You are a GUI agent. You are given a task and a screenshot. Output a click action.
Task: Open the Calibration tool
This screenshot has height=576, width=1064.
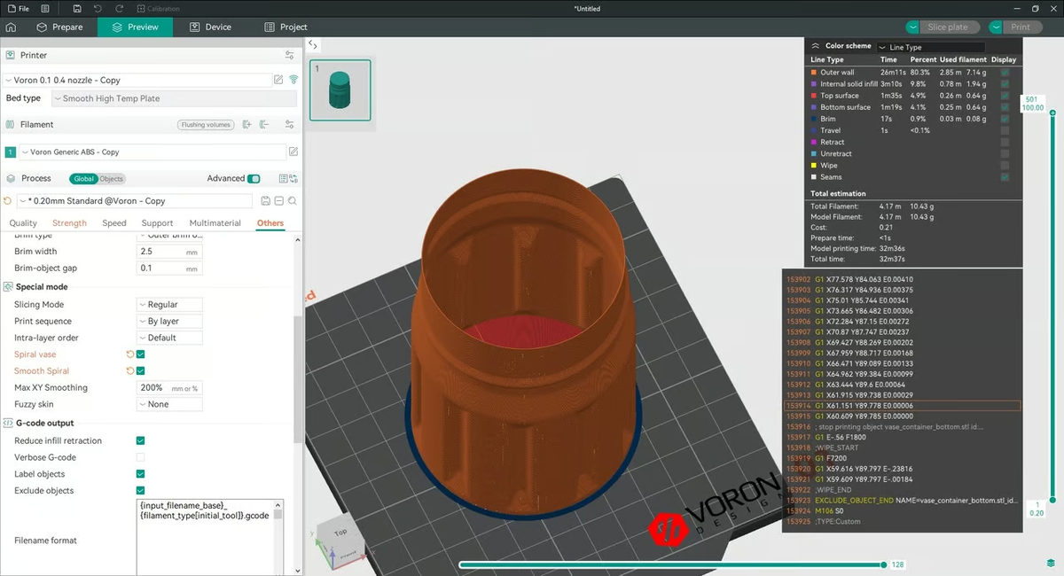(x=158, y=8)
